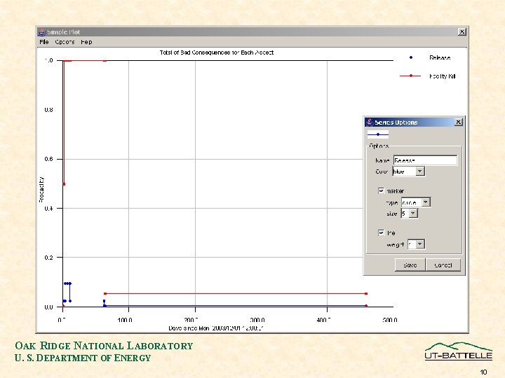This screenshot has height=378, width=505.
Task: Click the Java icon in Series Options title bar
Action: tap(370, 122)
